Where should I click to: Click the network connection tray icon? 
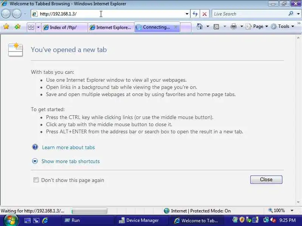tap(266, 220)
